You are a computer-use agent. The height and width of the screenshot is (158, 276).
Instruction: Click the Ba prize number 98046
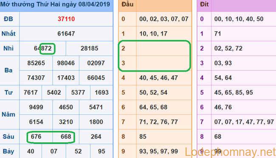pyautogui.click(x=66, y=63)
